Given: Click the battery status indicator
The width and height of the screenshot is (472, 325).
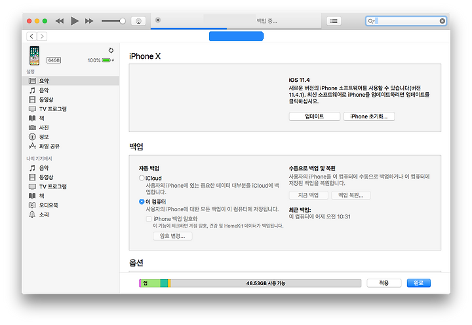Looking at the screenshot, I should [x=101, y=60].
